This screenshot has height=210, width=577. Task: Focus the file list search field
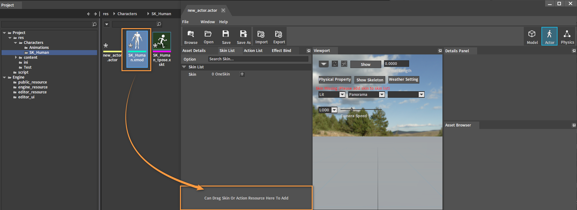point(135,24)
